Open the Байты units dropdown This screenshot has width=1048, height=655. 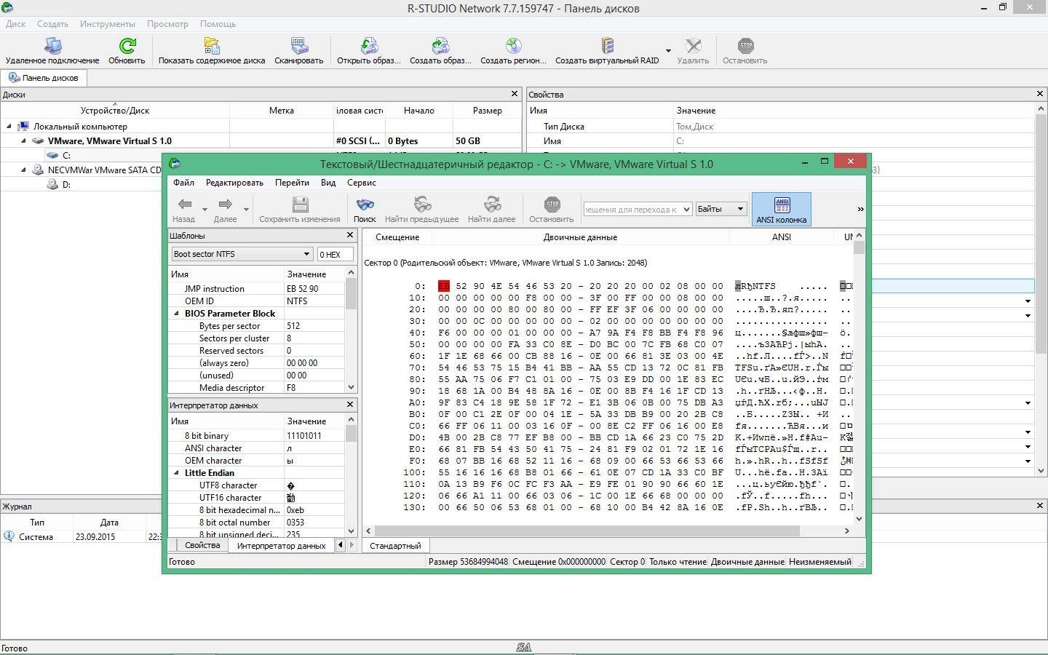pos(740,209)
